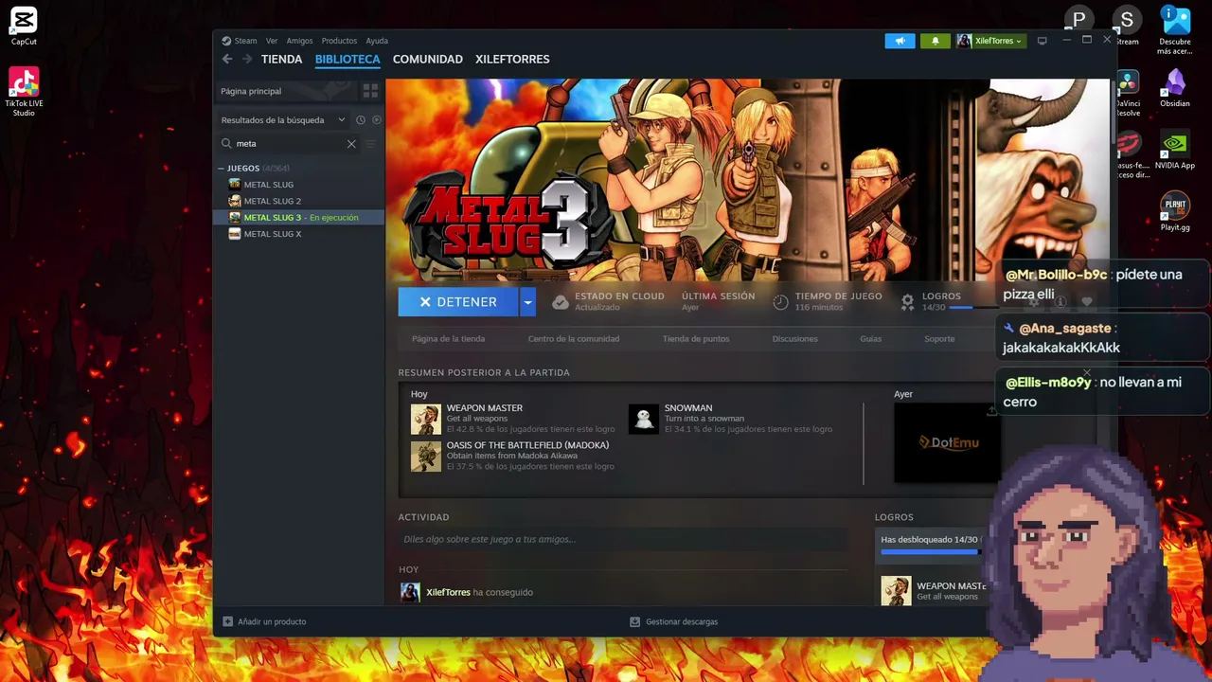1212x682 pixels.
Task: Open Página de la tienda link
Action: [448, 338]
